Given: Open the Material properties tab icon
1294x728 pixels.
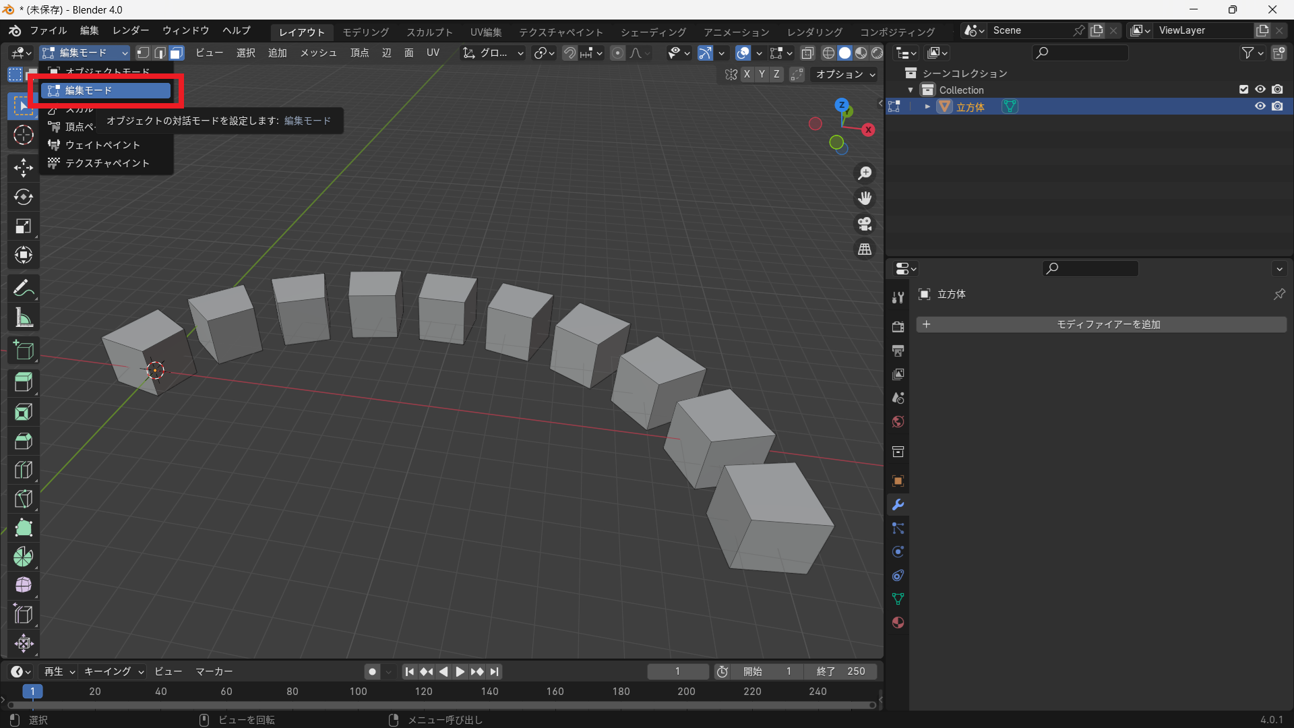Looking at the screenshot, I should [x=898, y=623].
